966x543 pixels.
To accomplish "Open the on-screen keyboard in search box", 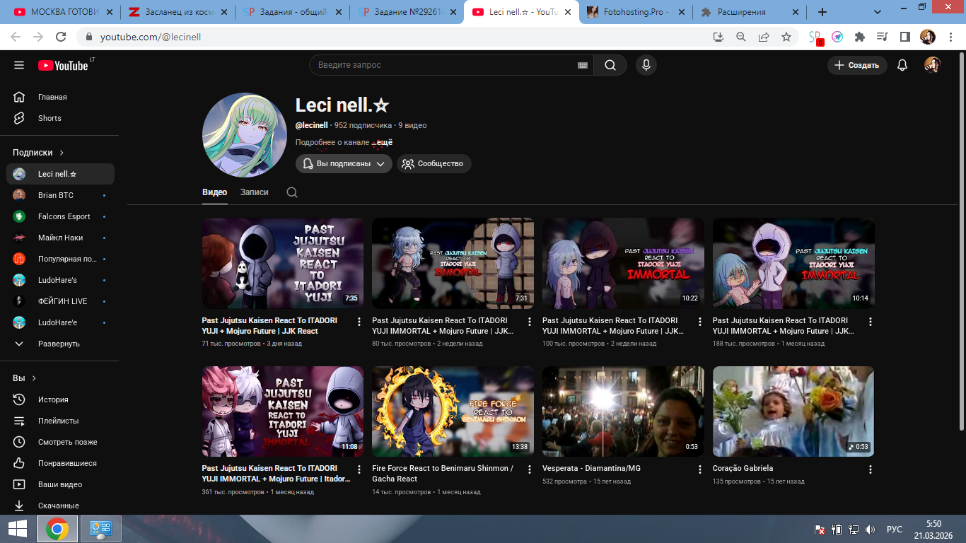I will click(583, 65).
